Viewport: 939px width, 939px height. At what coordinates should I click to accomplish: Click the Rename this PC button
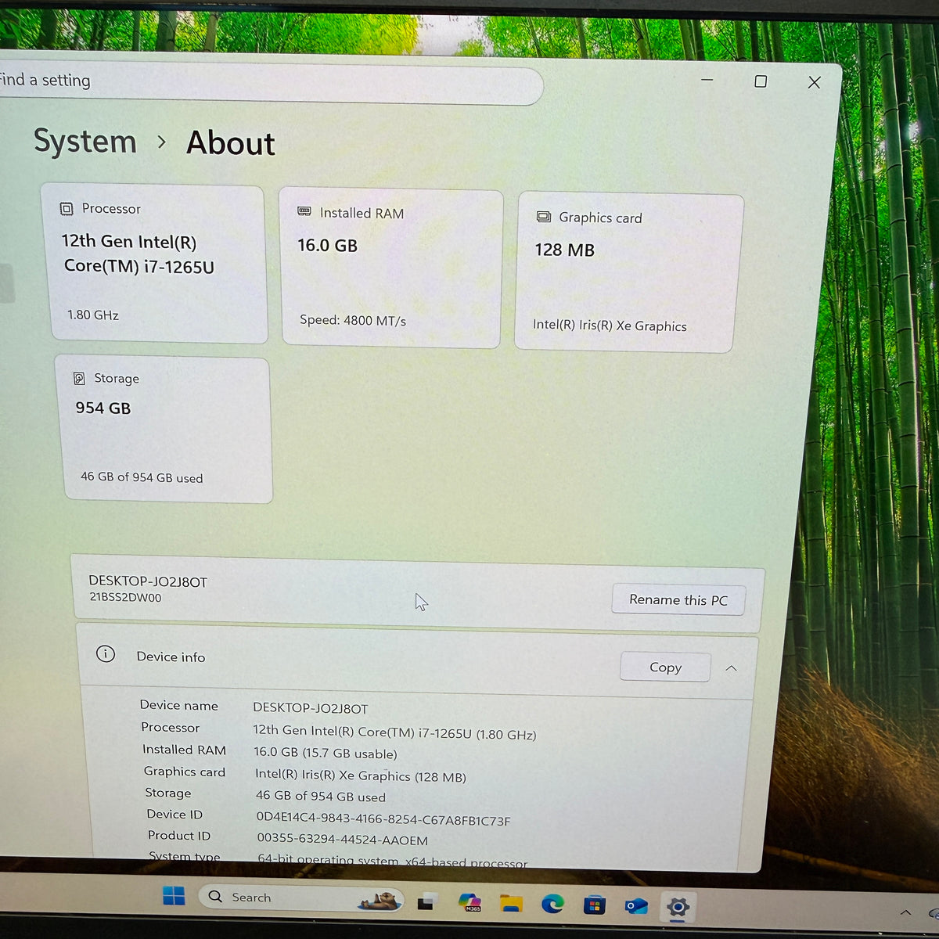[x=678, y=599]
